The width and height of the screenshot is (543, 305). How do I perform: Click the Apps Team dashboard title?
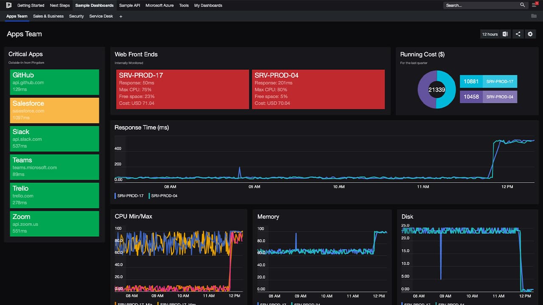coord(24,34)
